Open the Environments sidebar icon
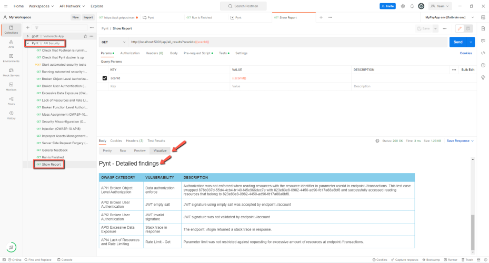Screen dimensions: 489x263 (11, 58)
